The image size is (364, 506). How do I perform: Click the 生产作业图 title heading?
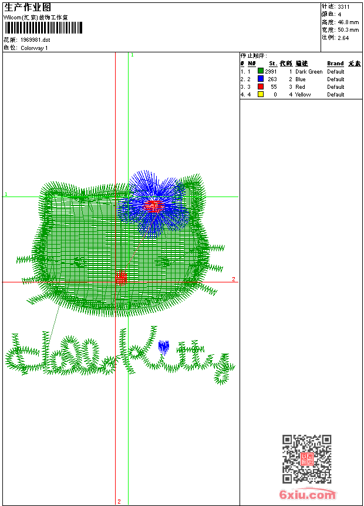[x=28, y=8]
